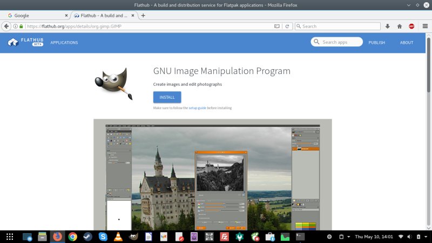Toggle Reader View icon in the address bar

277,26
